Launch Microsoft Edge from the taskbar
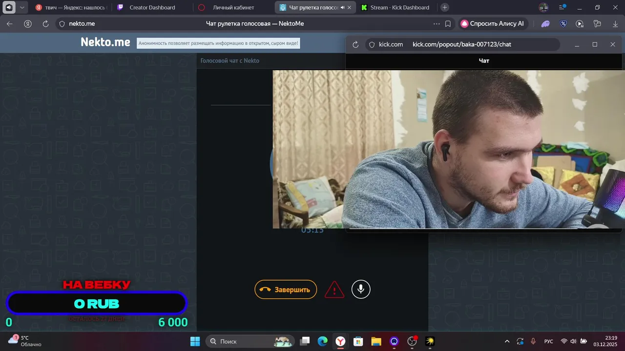 click(322, 341)
